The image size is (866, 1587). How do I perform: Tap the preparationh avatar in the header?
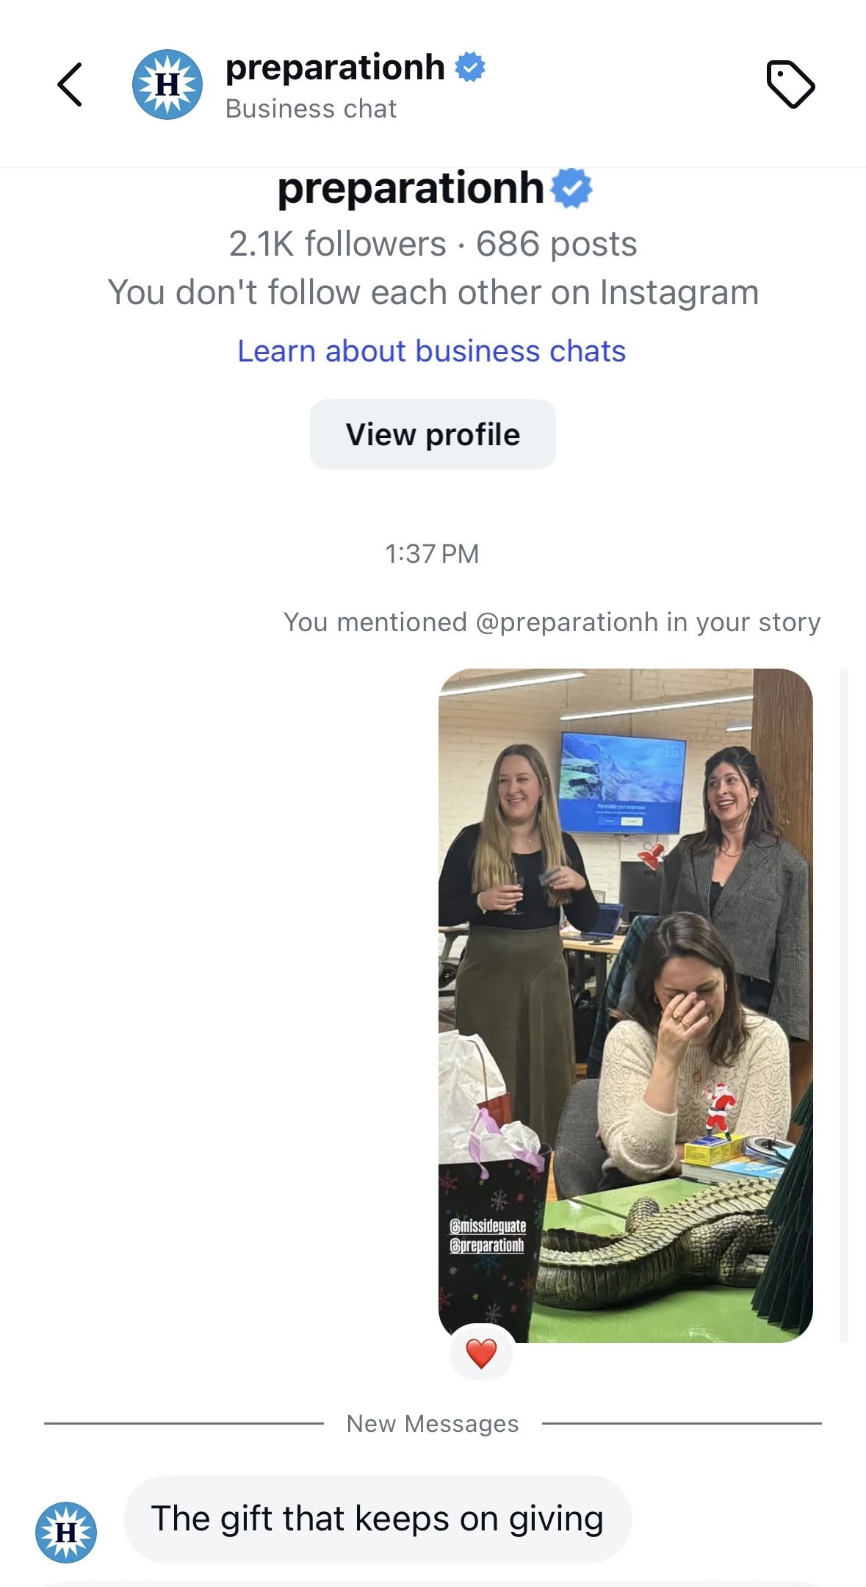click(167, 84)
